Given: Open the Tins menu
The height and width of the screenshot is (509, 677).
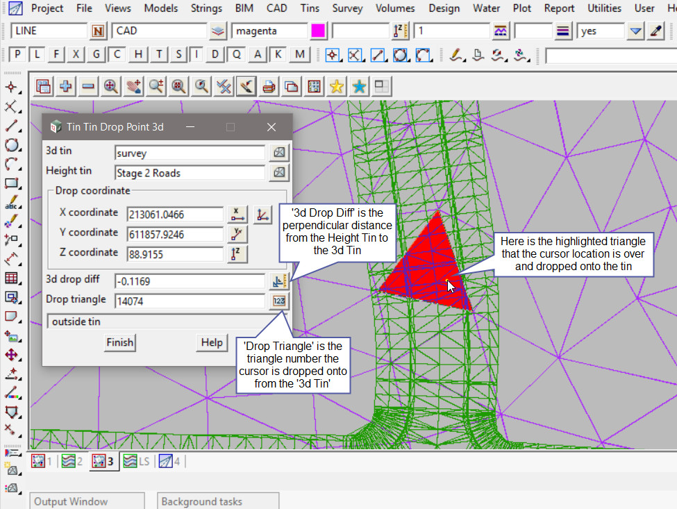Looking at the screenshot, I should pyautogui.click(x=310, y=8).
